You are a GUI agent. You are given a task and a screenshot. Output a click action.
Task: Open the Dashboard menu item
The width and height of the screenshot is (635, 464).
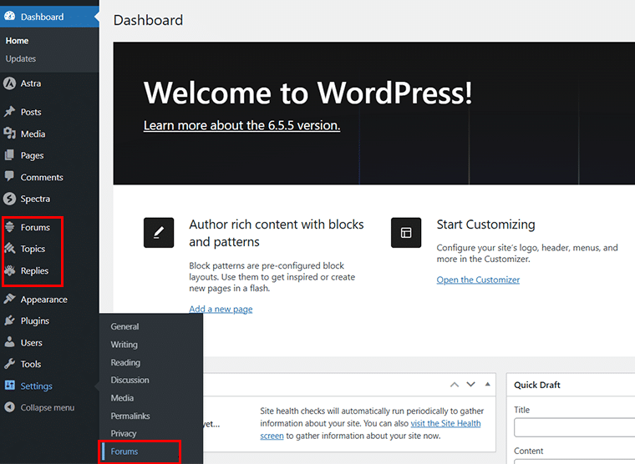pos(49,17)
